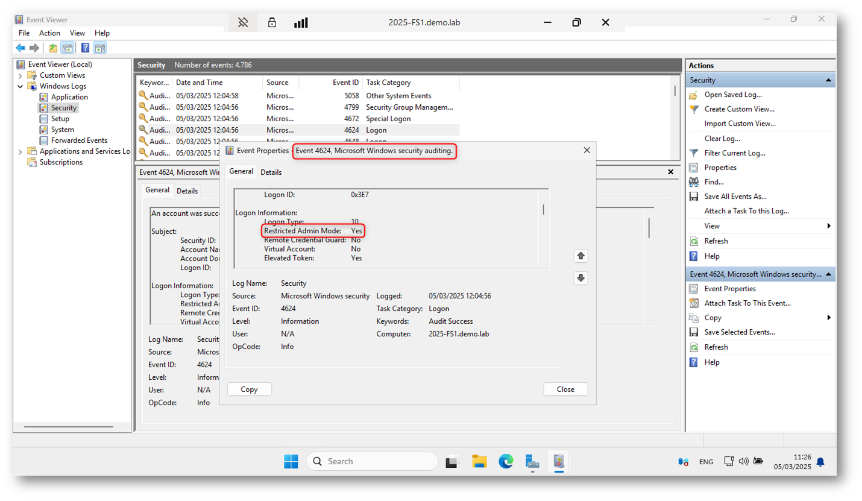Click Filter Current Log funnel icon
Image resolution: width=862 pixels, height=501 pixels.
[693, 153]
